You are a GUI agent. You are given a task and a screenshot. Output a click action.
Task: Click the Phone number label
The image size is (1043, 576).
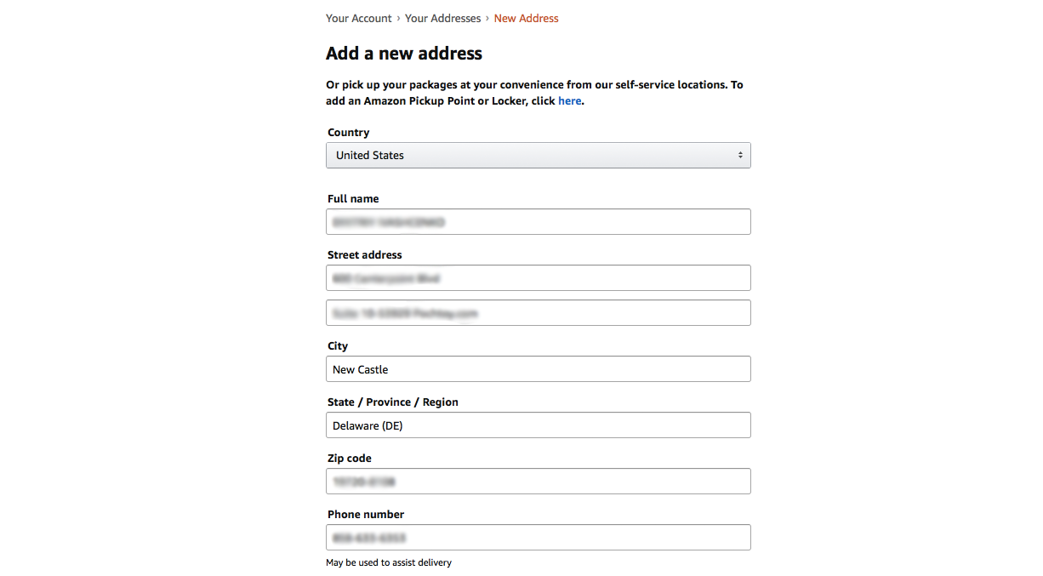point(366,515)
